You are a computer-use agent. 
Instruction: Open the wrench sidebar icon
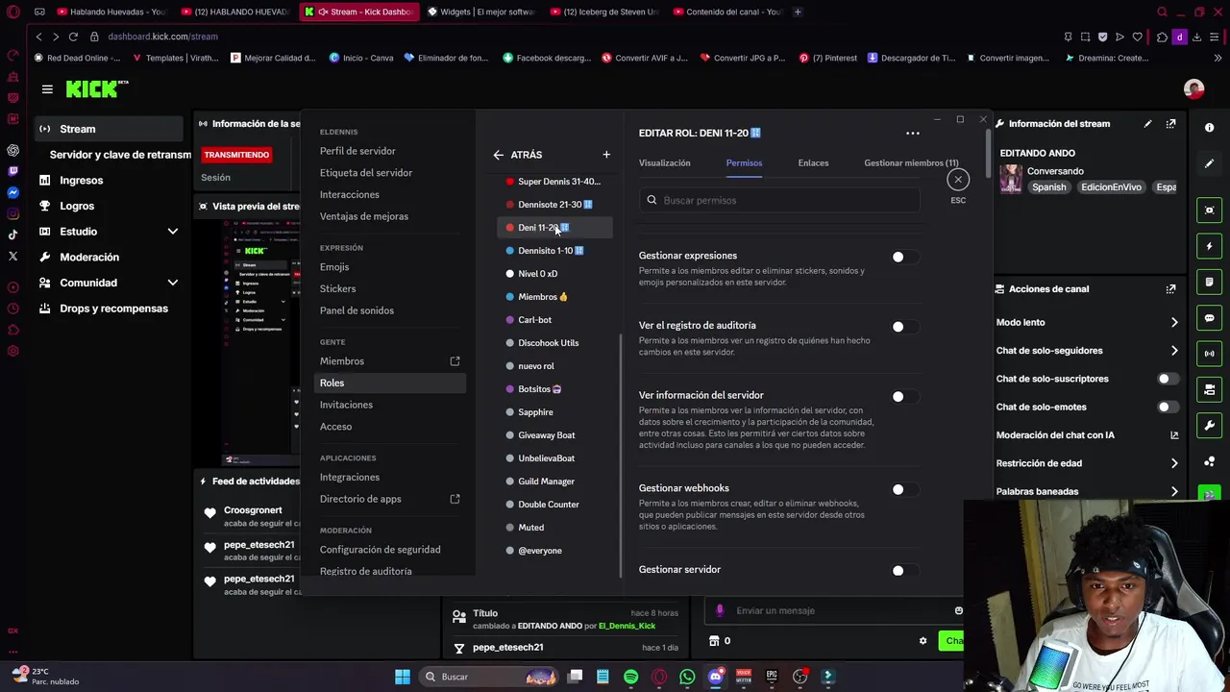[x=1209, y=425]
